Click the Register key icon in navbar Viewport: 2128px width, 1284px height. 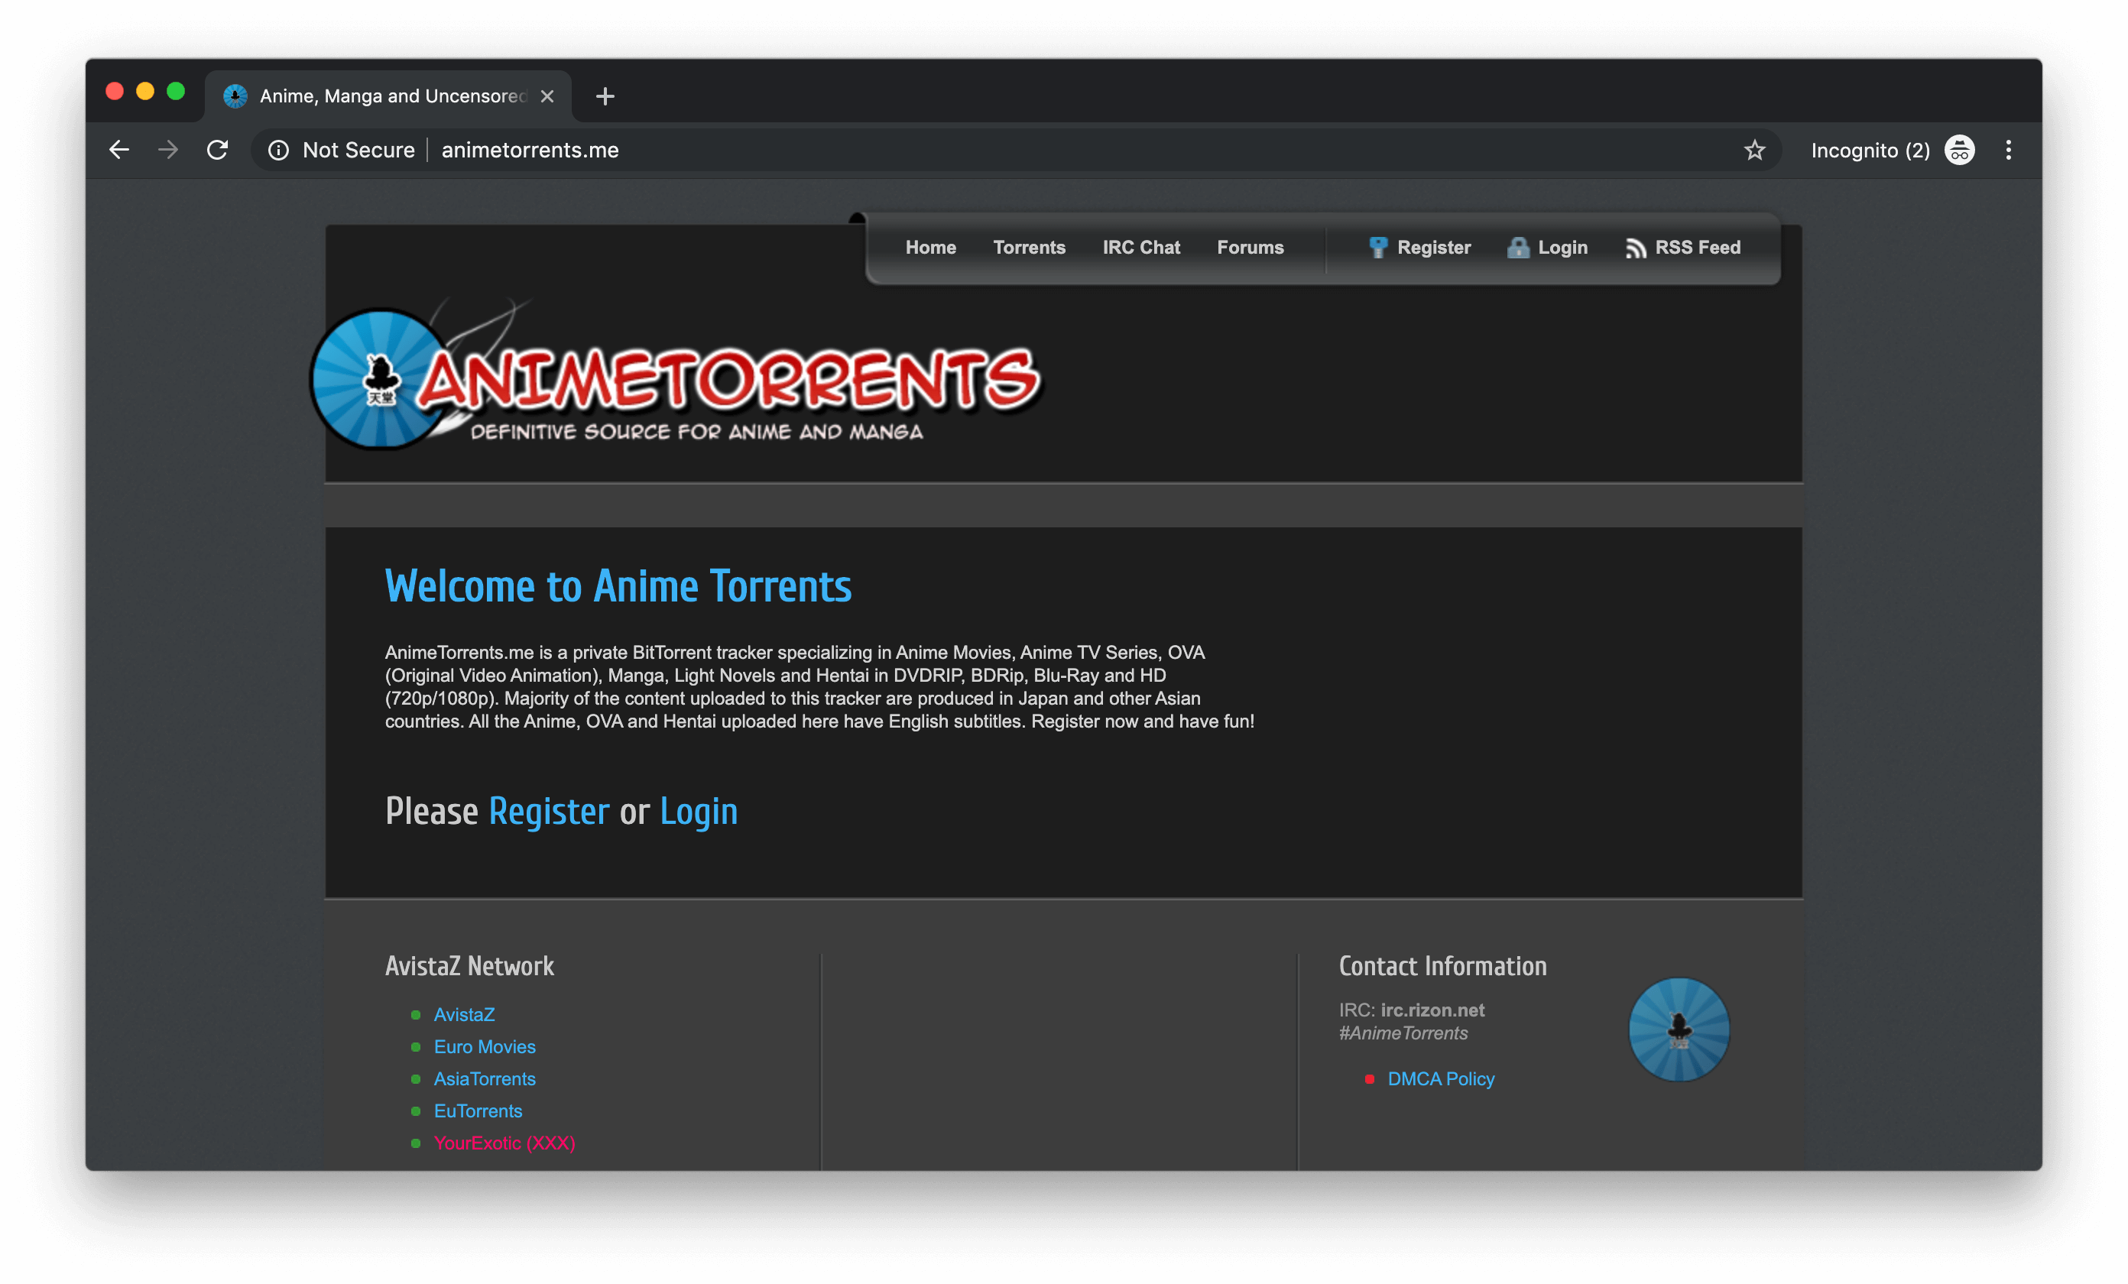click(1377, 248)
